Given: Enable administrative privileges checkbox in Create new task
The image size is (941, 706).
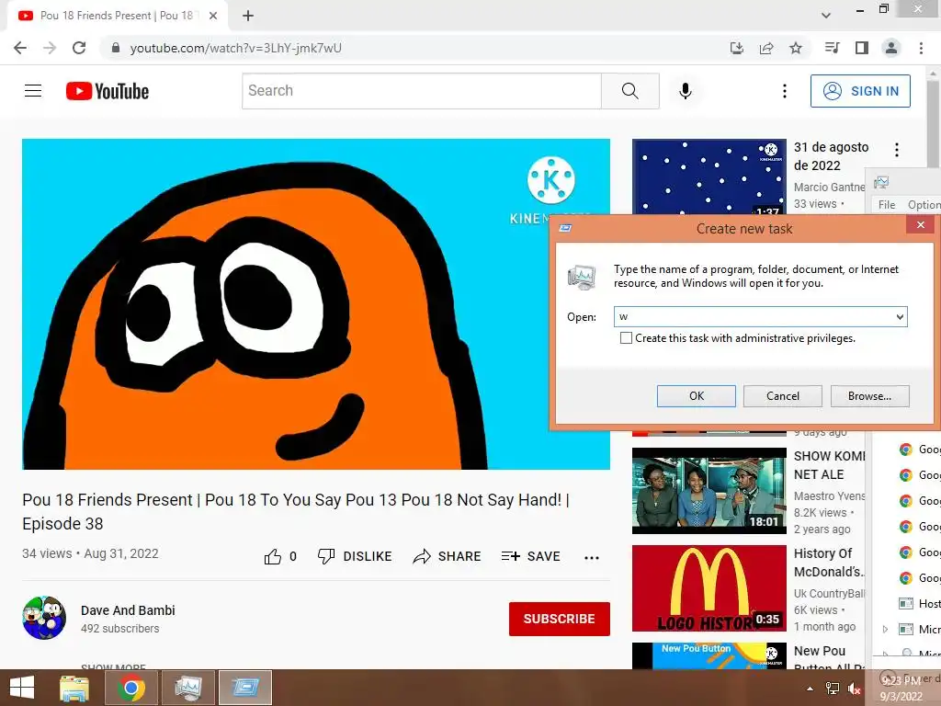Looking at the screenshot, I should [x=626, y=338].
